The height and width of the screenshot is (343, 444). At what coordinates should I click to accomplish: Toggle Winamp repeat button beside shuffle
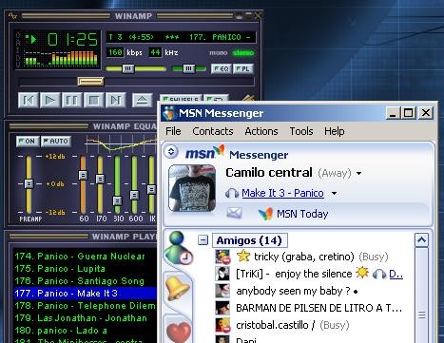pos(216,98)
